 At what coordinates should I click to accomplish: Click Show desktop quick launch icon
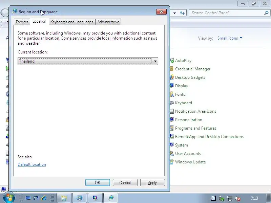click(x=28, y=198)
